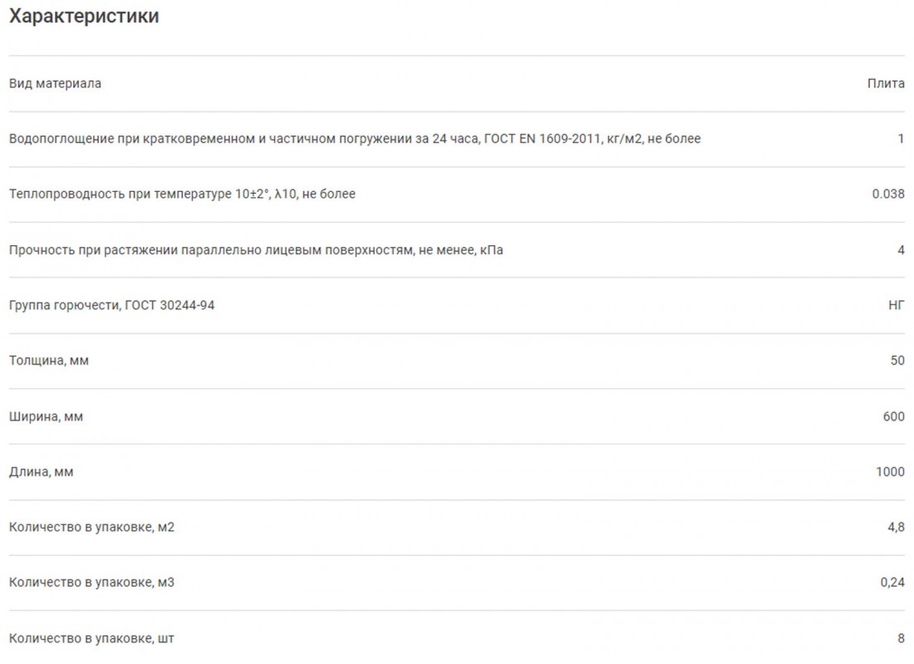Select the 0,24 package volume value
This screenshot has width=914, height=664.
pyautogui.click(x=892, y=583)
